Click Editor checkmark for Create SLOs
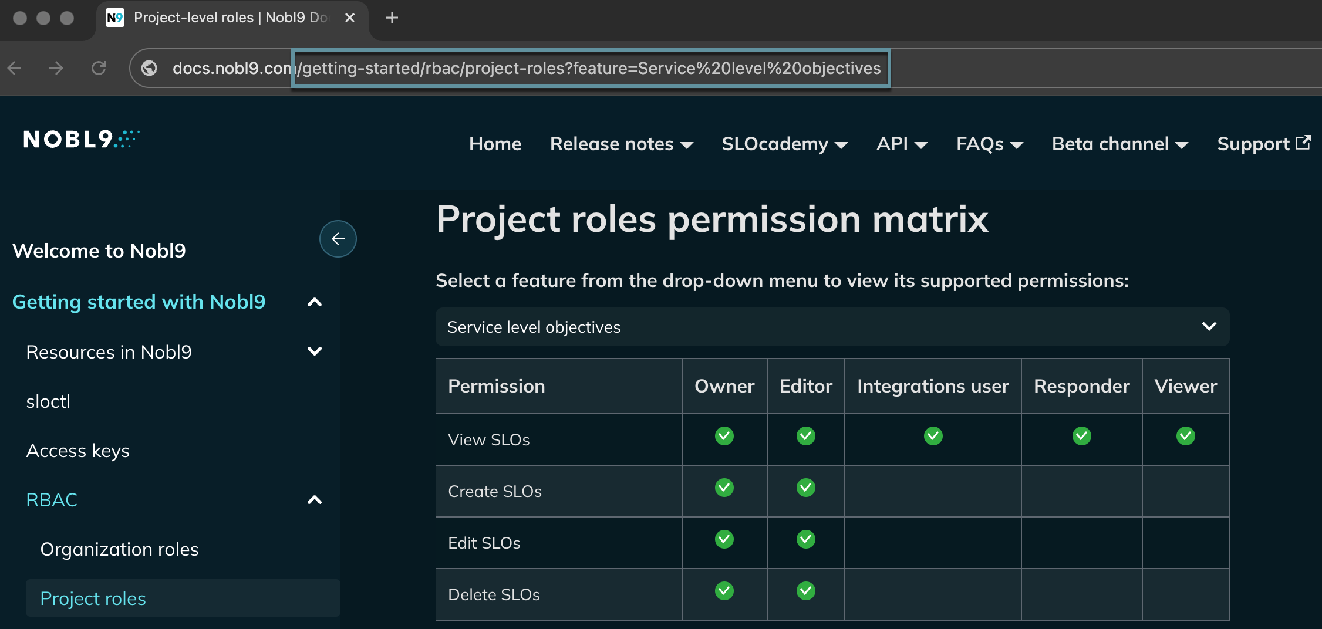Viewport: 1322px width, 629px height. tap(806, 488)
